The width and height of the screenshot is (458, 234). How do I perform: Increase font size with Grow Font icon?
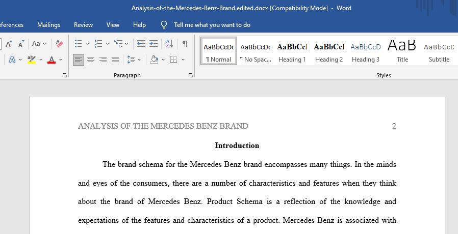click(9, 44)
